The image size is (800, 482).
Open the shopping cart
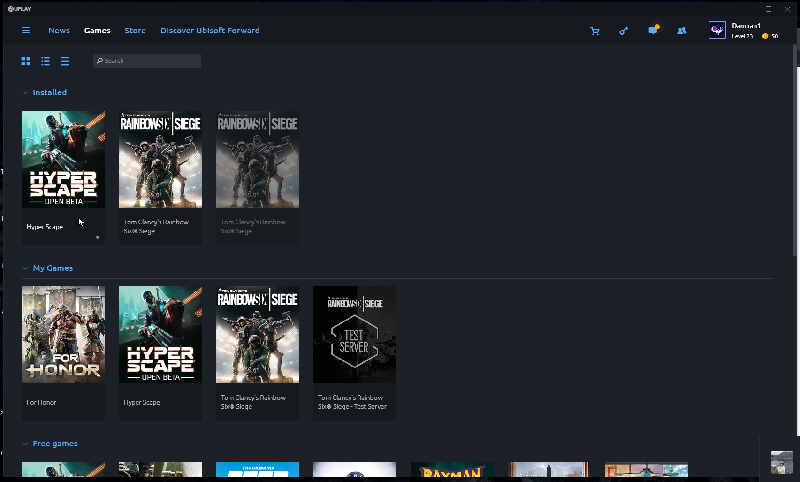tap(594, 31)
